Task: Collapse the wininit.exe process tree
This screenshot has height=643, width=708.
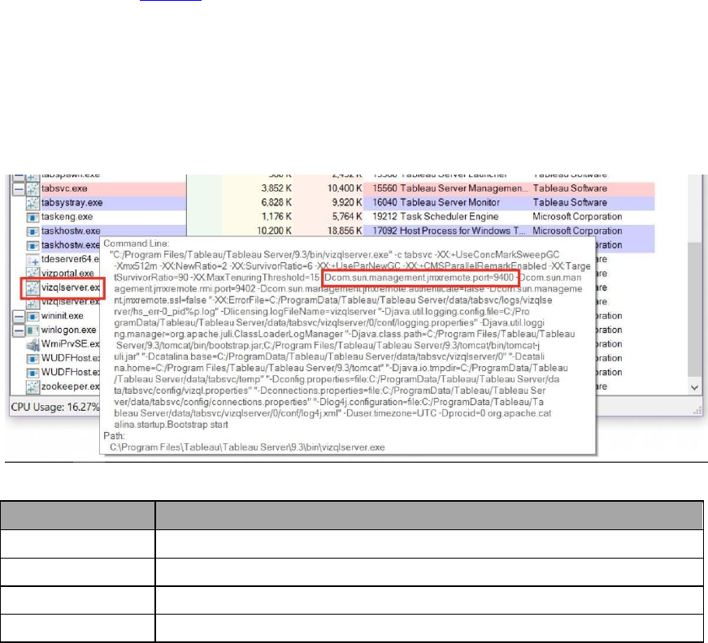Action: (x=18, y=316)
